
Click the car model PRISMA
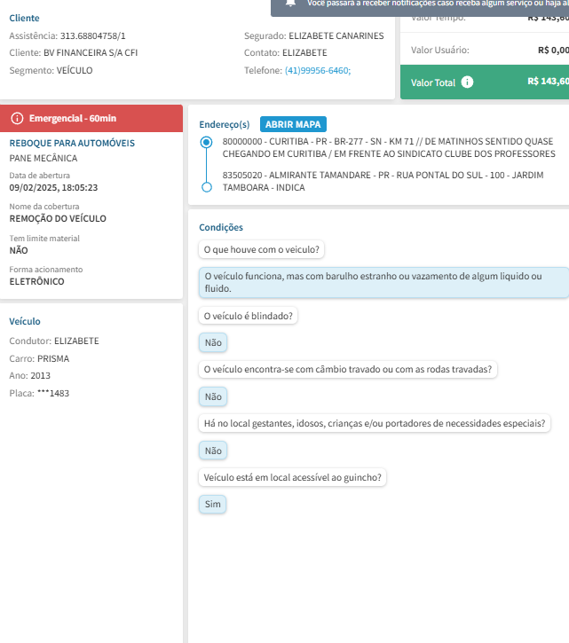(53, 359)
